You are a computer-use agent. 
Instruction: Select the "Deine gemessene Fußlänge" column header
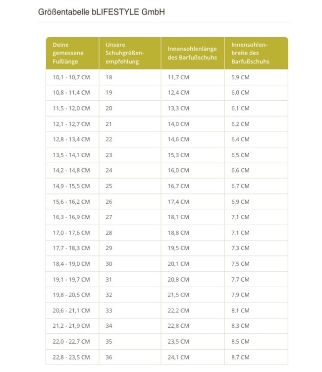click(68, 53)
